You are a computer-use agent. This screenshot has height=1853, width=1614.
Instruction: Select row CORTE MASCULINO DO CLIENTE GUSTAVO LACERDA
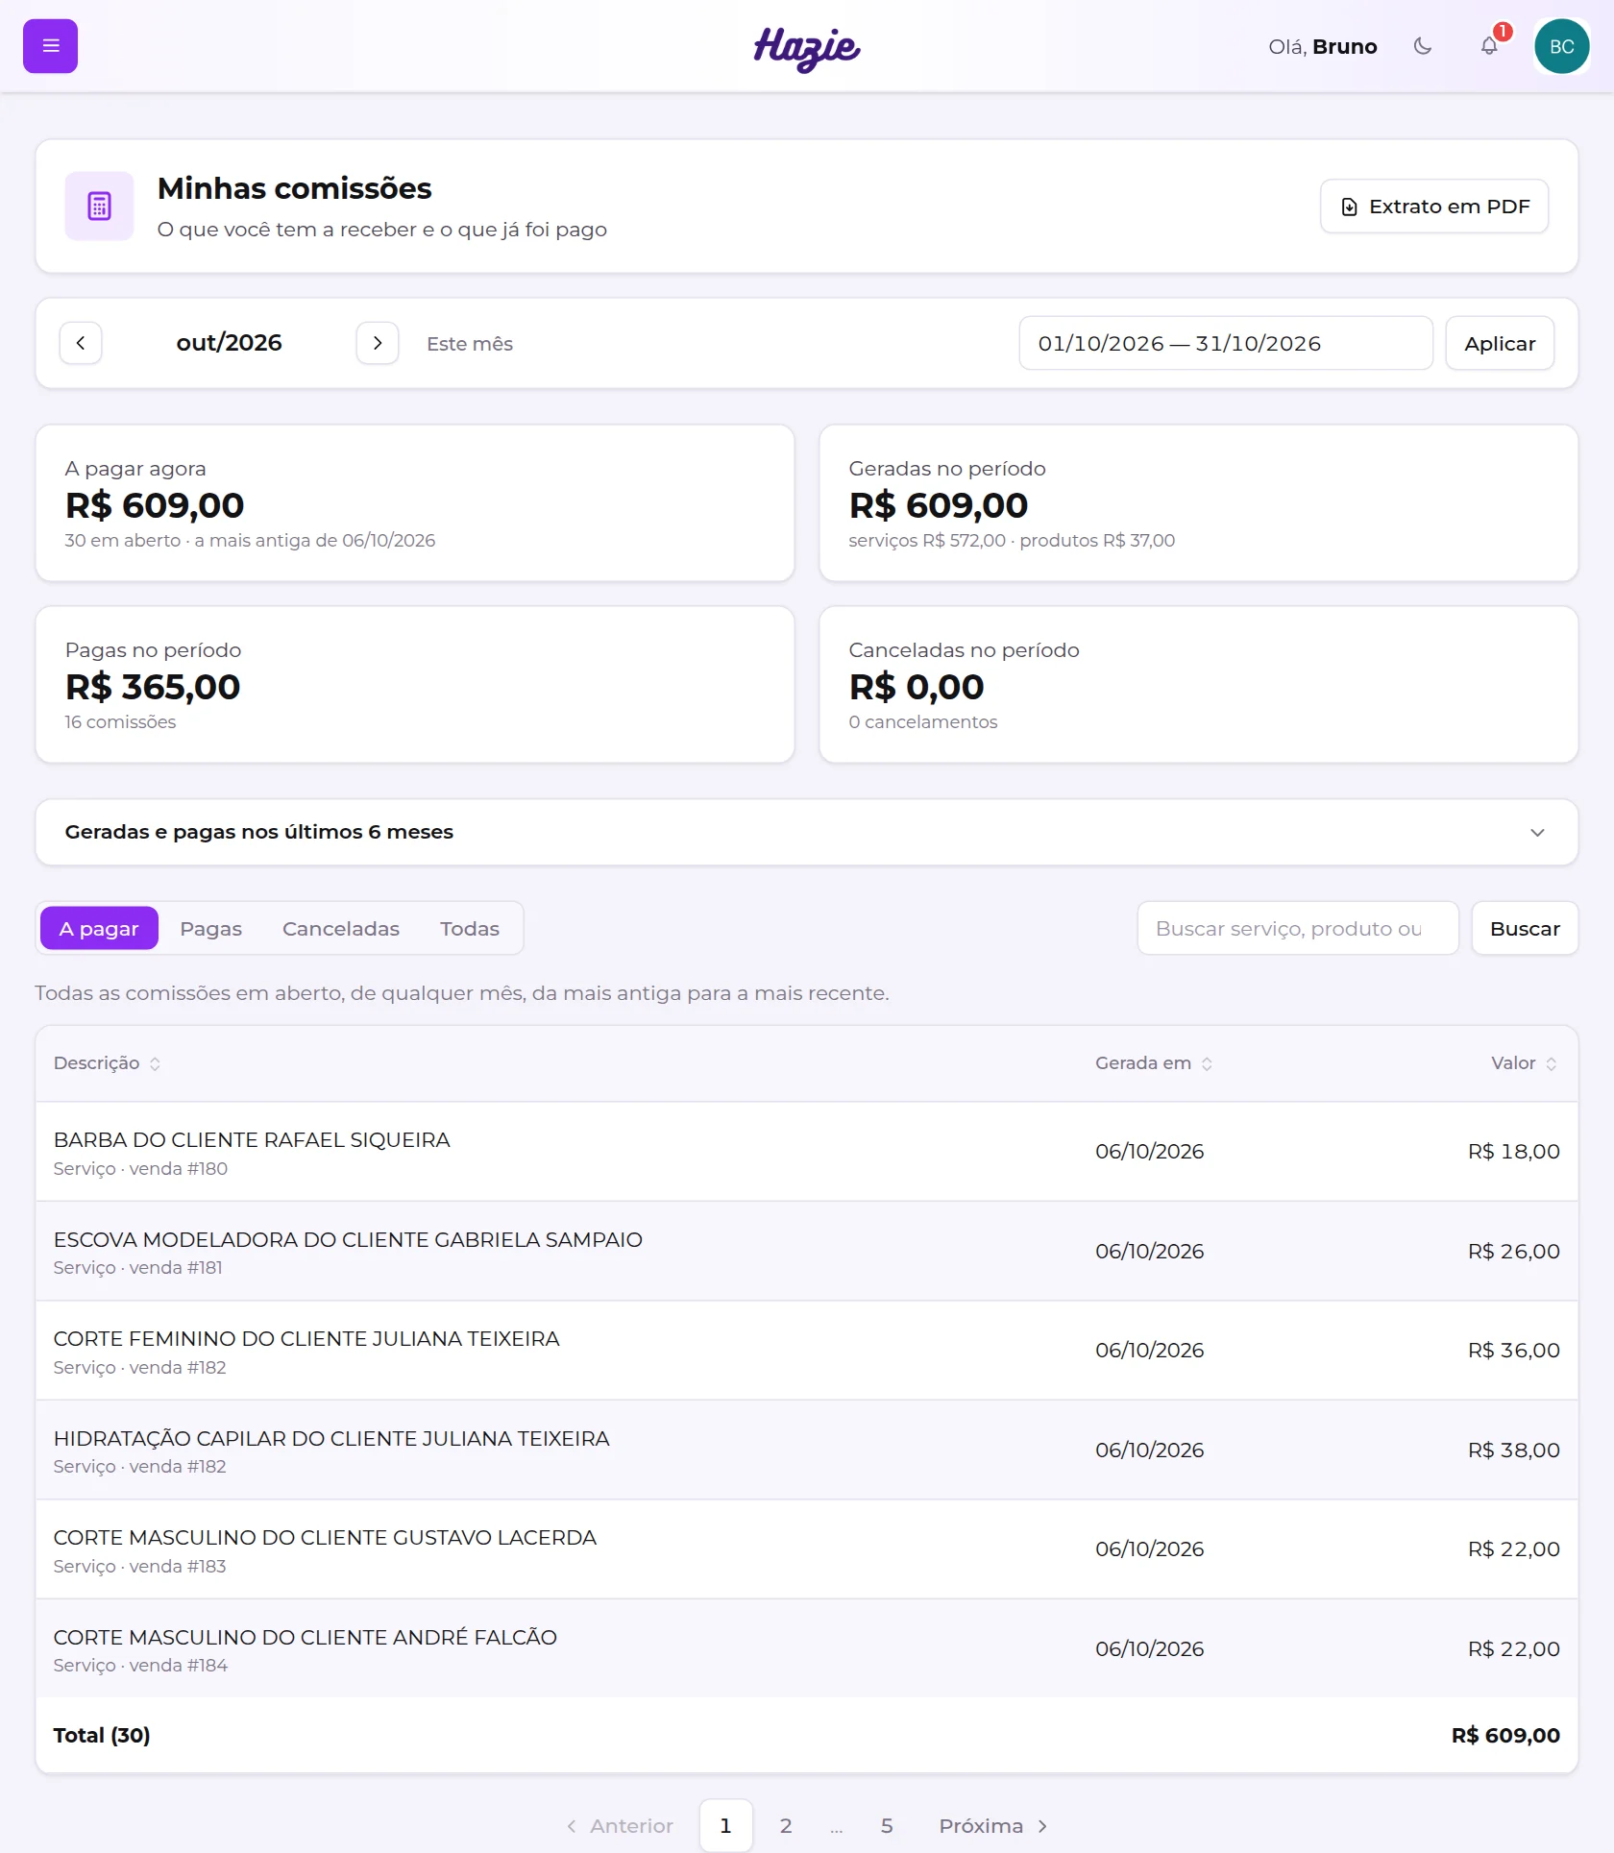(807, 1549)
